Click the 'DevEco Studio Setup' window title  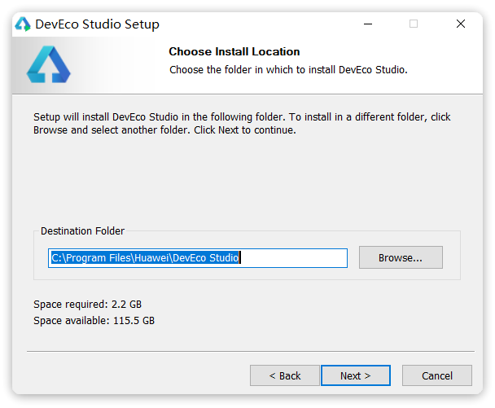97,24
